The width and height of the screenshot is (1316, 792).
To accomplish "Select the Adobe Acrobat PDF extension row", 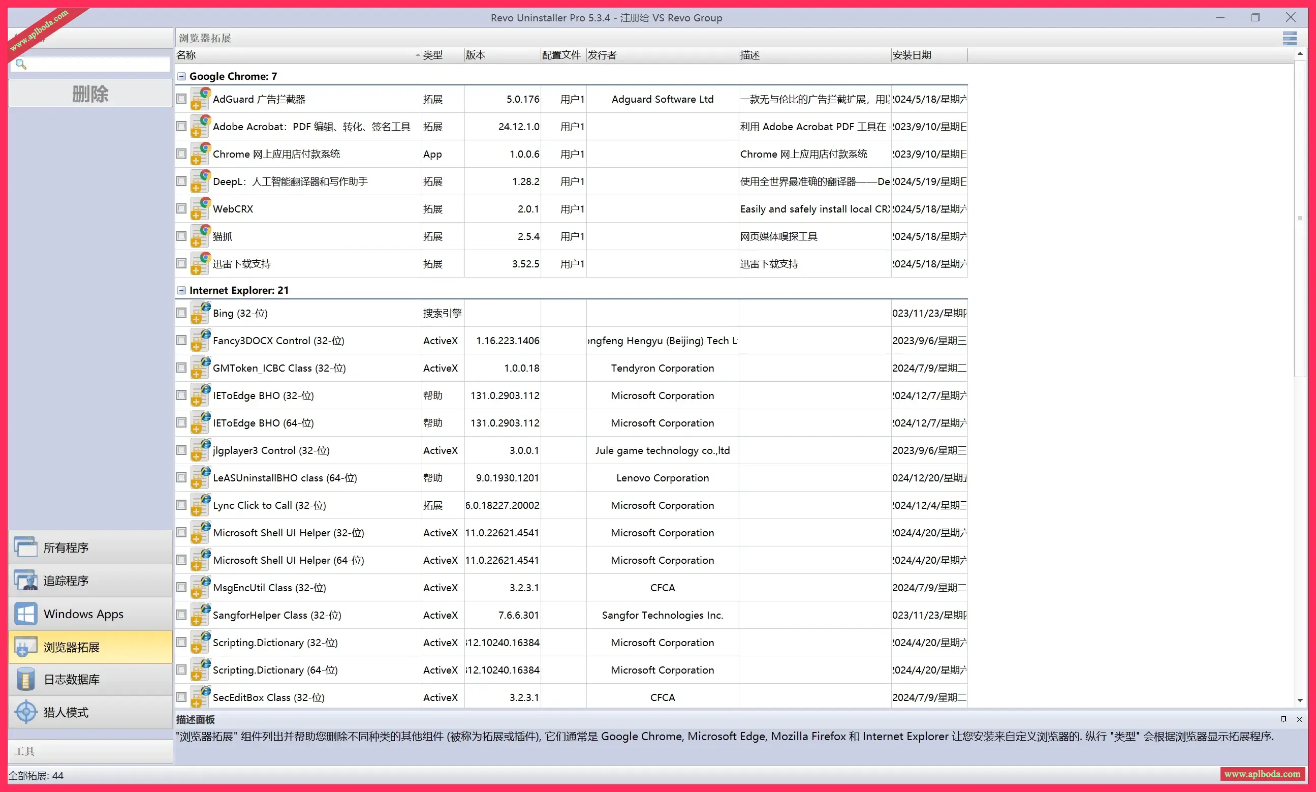I will [571, 127].
